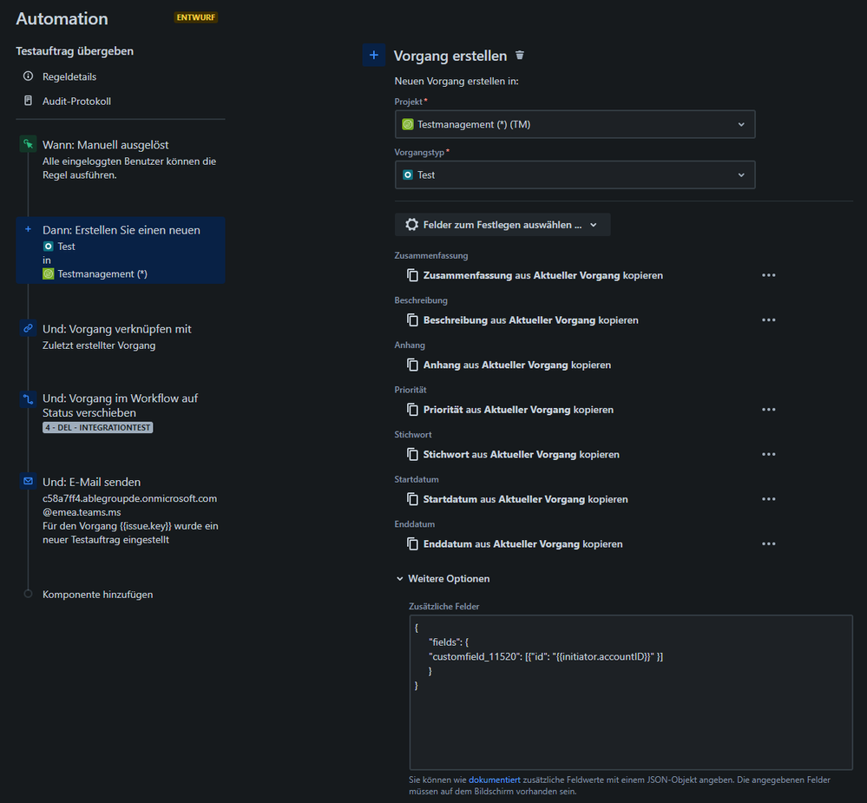Click the copy icon for Zusammenfassung
The image size is (867, 803).
[x=414, y=275]
